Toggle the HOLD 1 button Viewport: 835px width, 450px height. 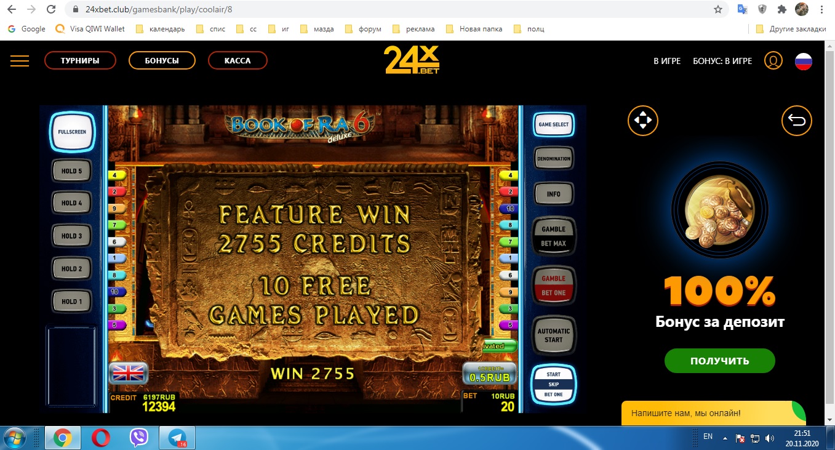pyautogui.click(x=71, y=302)
